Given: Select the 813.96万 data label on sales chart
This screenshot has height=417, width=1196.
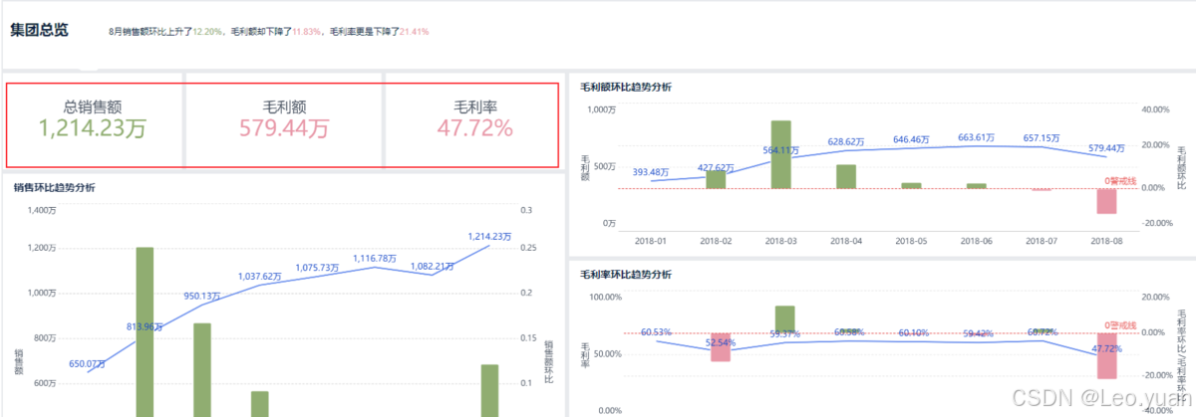Looking at the screenshot, I should pyautogui.click(x=146, y=326).
